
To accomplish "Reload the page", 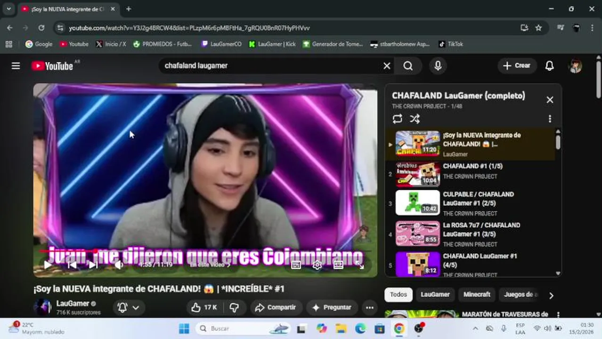I will point(41,28).
